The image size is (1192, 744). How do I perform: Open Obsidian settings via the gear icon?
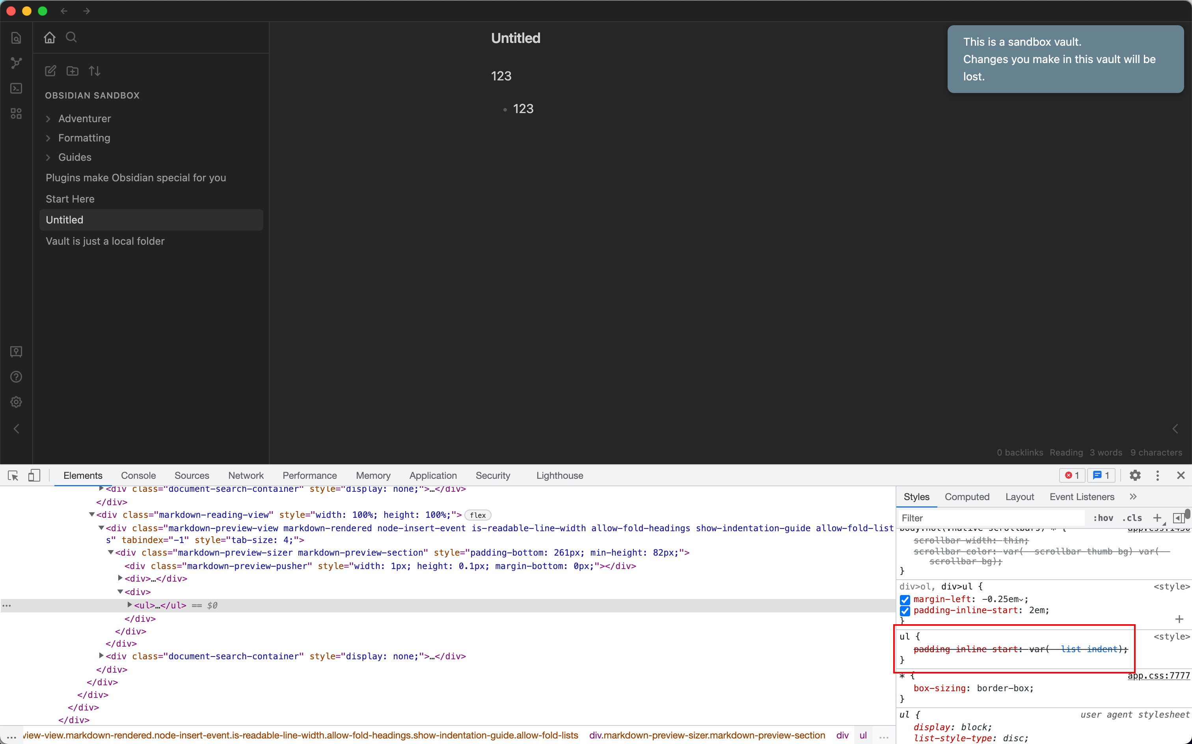tap(16, 402)
